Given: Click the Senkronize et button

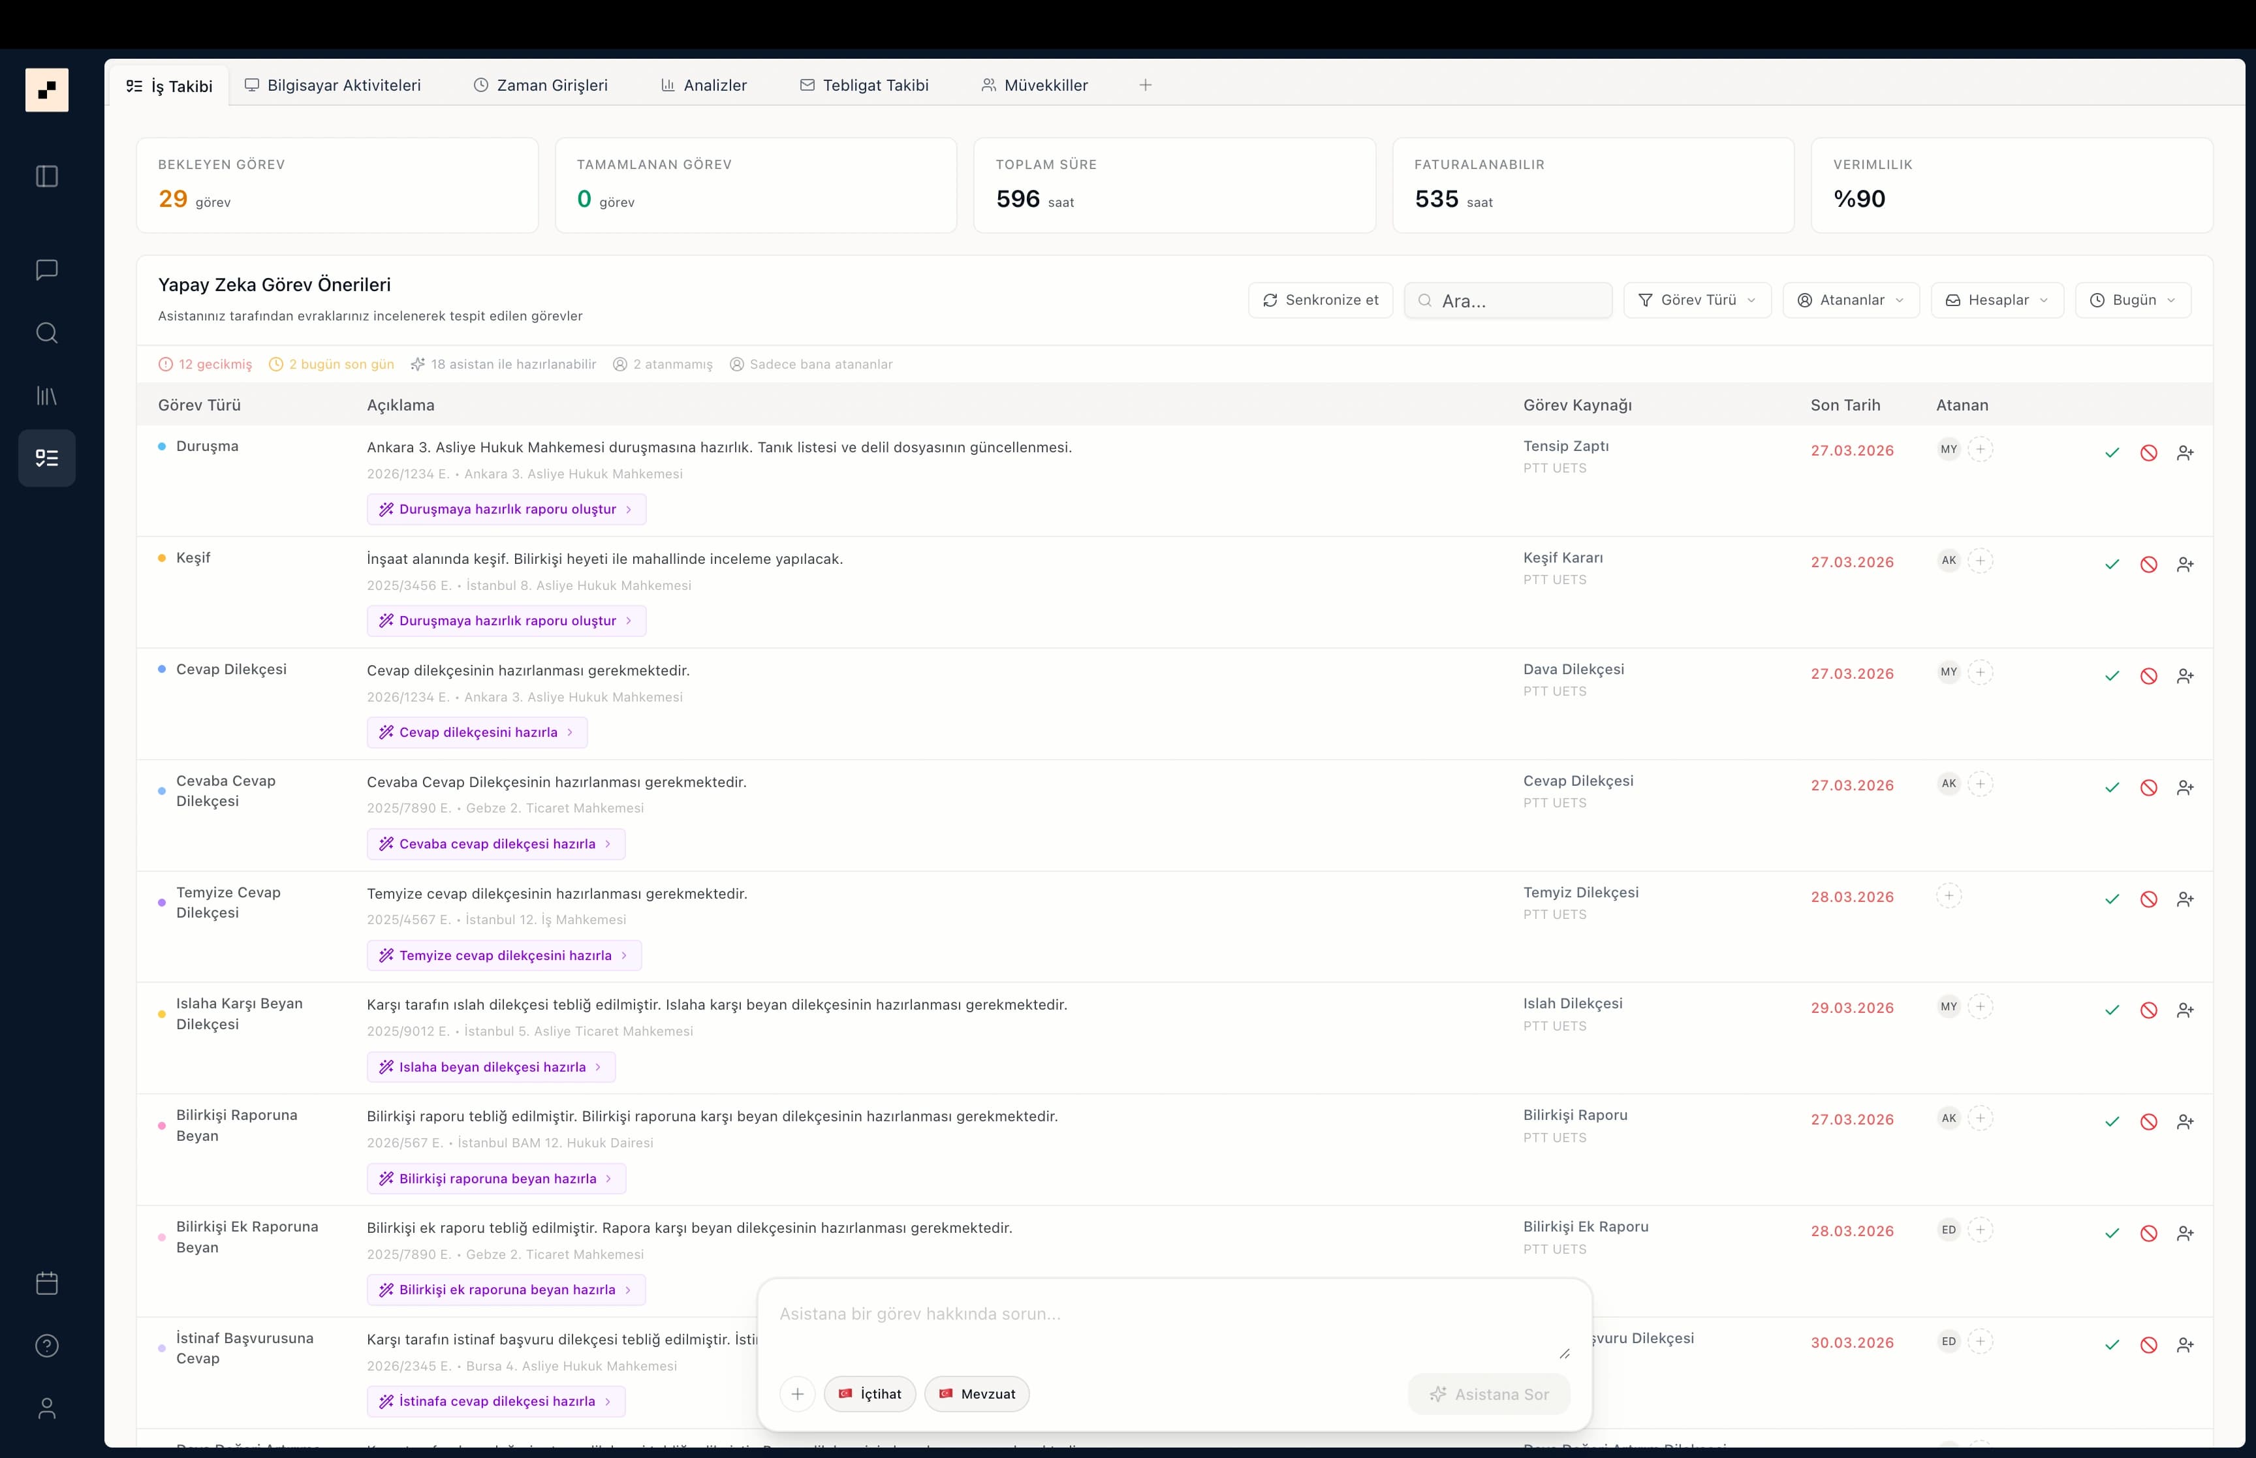Looking at the screenshot, I should (x=1320, y=300).
